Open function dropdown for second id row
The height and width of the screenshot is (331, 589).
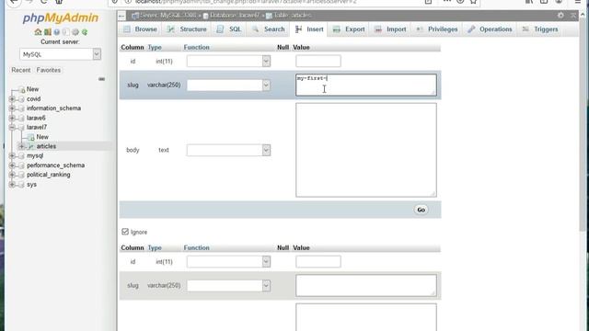(x=228, y=261)
